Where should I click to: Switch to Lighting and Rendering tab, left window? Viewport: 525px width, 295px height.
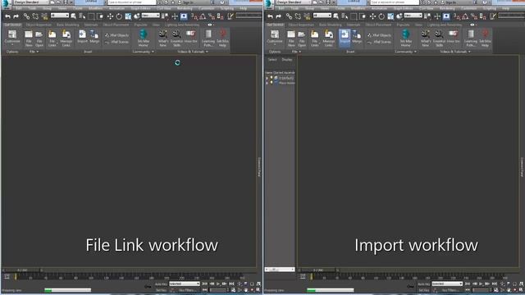(x=182, y=25)
